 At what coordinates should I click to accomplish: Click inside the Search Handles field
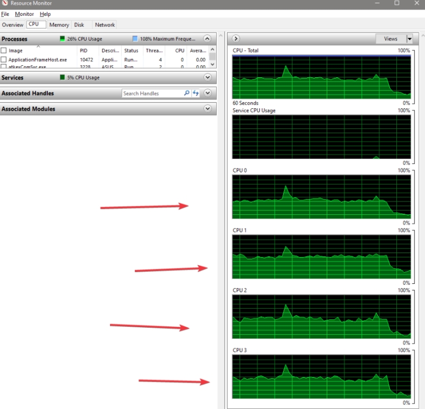click(x=151, y=93)
